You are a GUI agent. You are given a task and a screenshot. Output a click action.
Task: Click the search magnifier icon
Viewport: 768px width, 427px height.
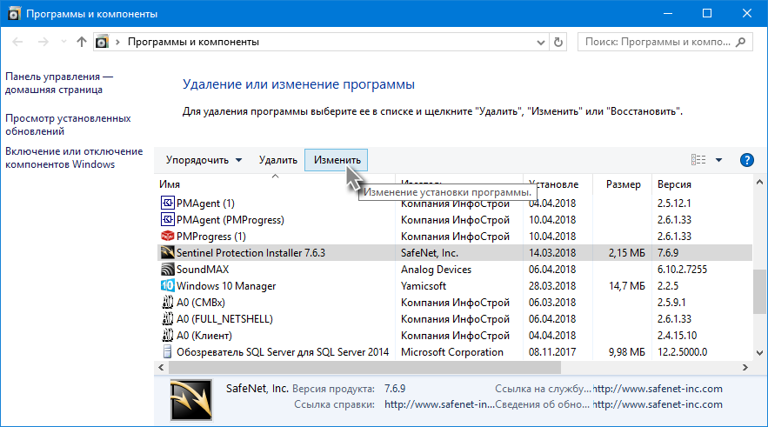740,42
